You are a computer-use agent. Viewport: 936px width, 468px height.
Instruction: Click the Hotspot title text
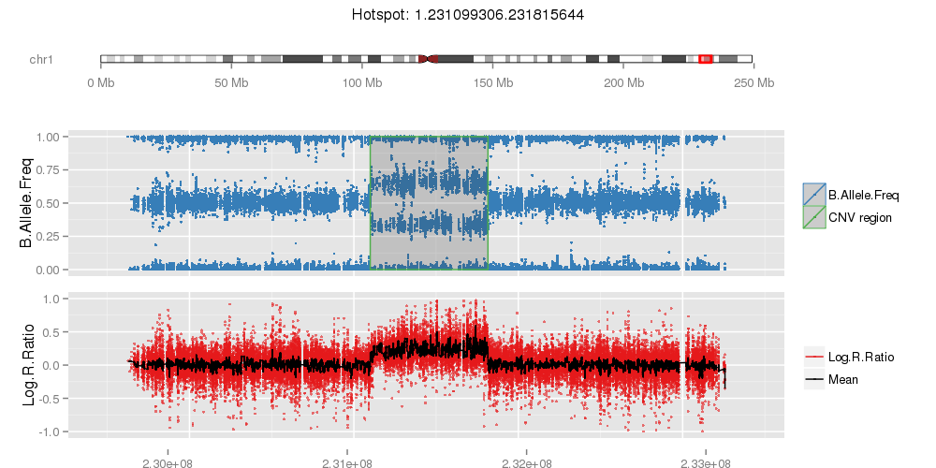tap(467, 14)
